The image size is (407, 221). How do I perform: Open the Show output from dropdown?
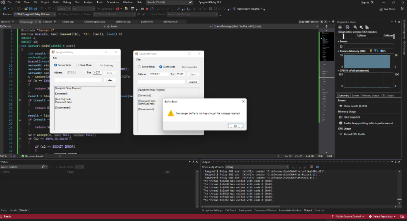[257, 167]
